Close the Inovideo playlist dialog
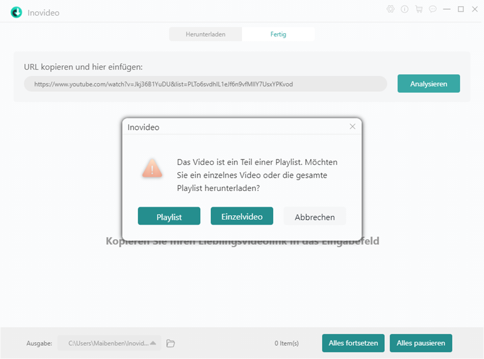 (x=352, y=126)
